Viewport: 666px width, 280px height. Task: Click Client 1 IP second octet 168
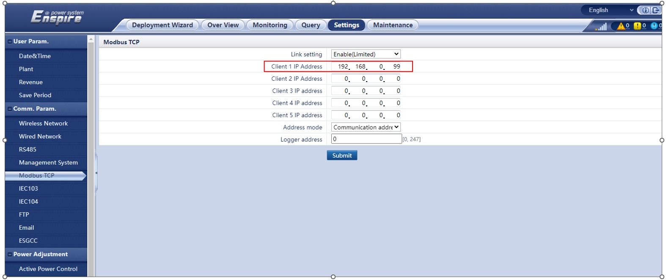click(358, 66)
